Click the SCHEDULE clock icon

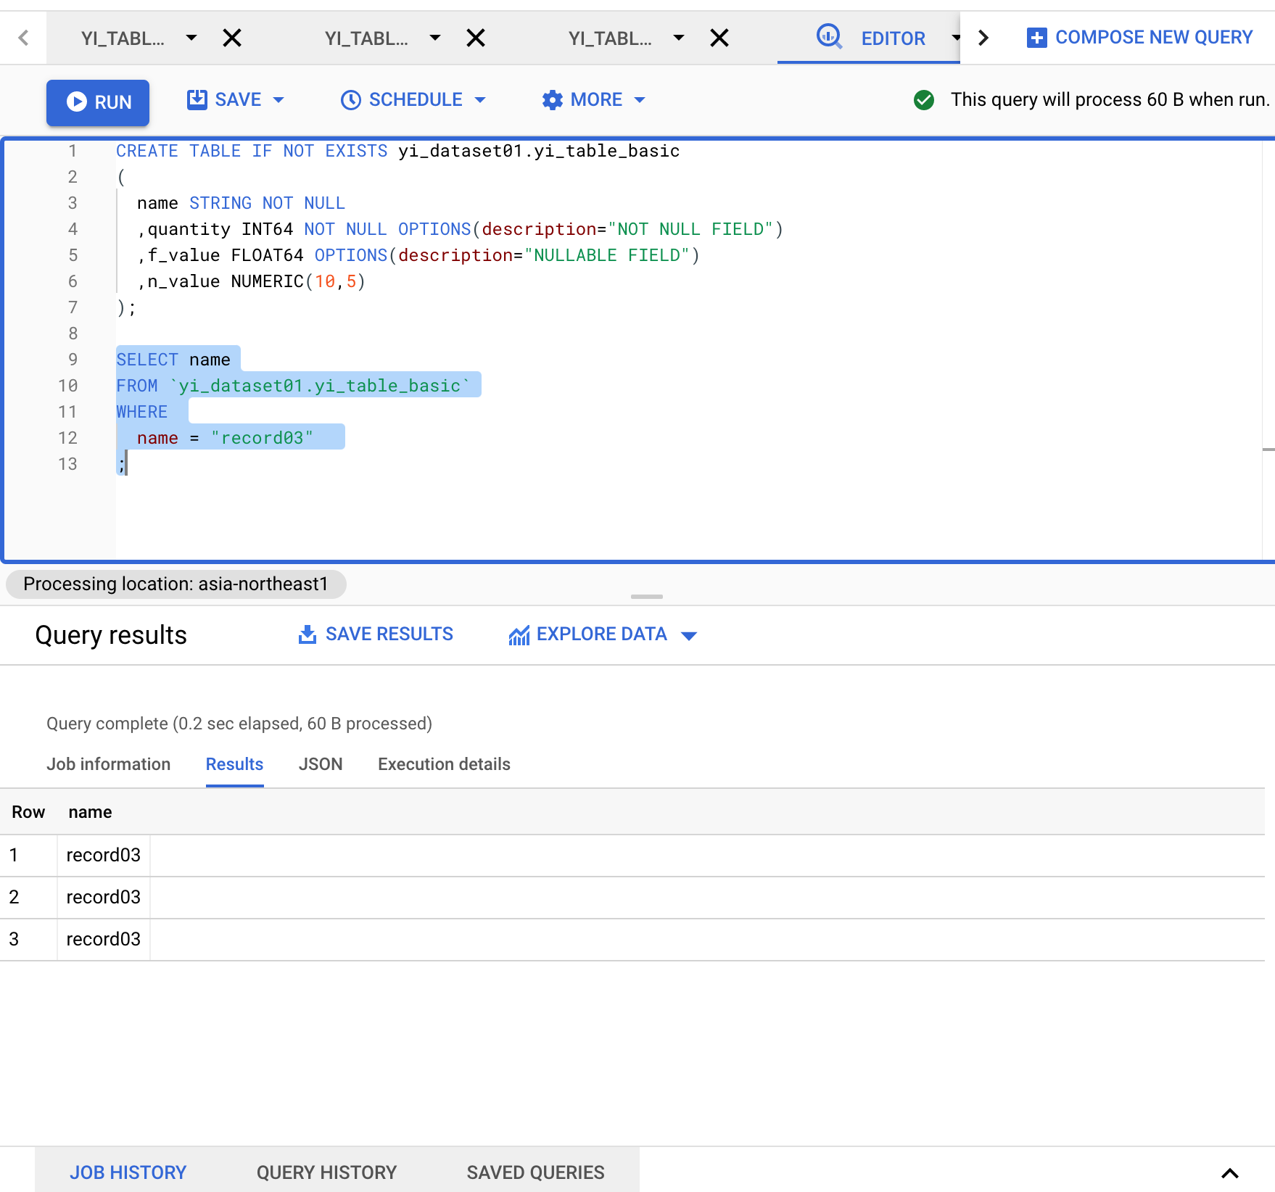pyautogui.click(x=351, y=100)
